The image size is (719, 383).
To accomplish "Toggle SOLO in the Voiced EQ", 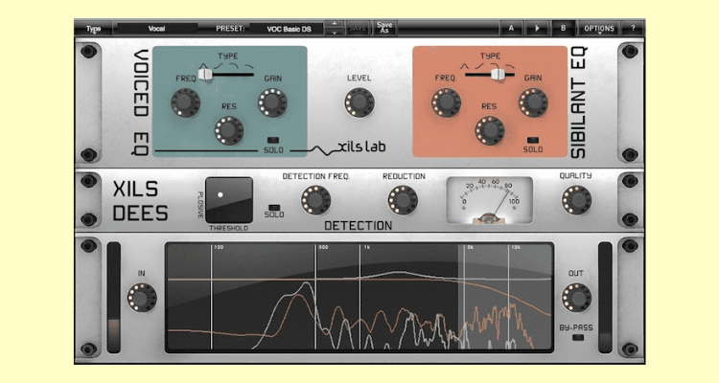I will (273, 140).
